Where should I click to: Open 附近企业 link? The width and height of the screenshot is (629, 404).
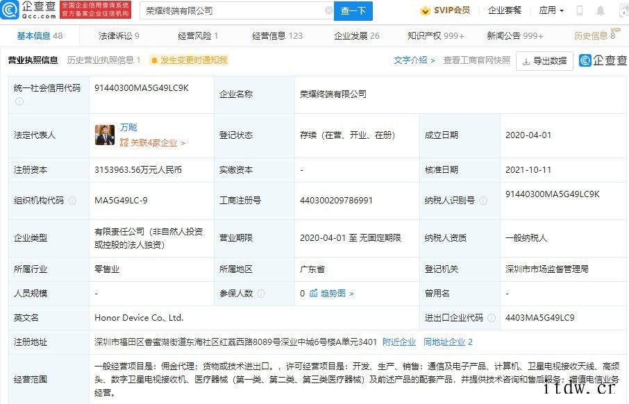[x=399, y=342]
